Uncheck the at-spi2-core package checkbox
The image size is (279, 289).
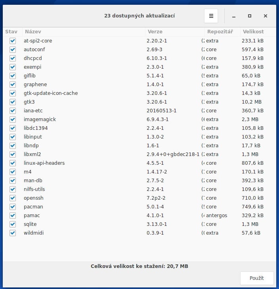[13, 41]
